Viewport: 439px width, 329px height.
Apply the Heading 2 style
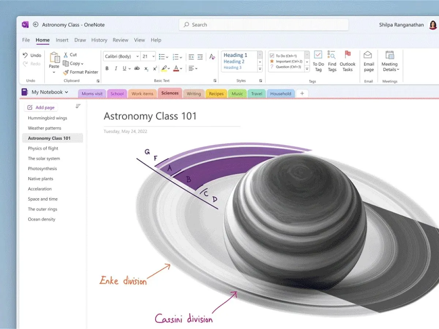pos(234,61)
